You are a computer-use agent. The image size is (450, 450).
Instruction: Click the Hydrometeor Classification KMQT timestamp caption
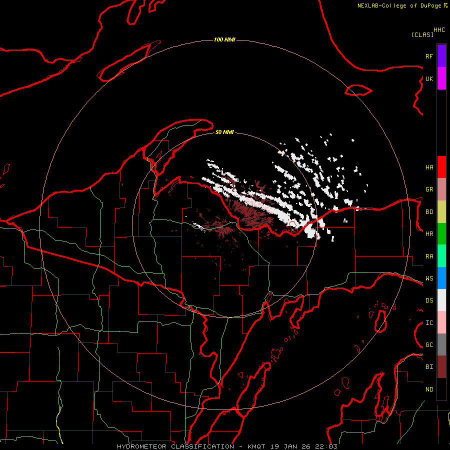[227, 446]
